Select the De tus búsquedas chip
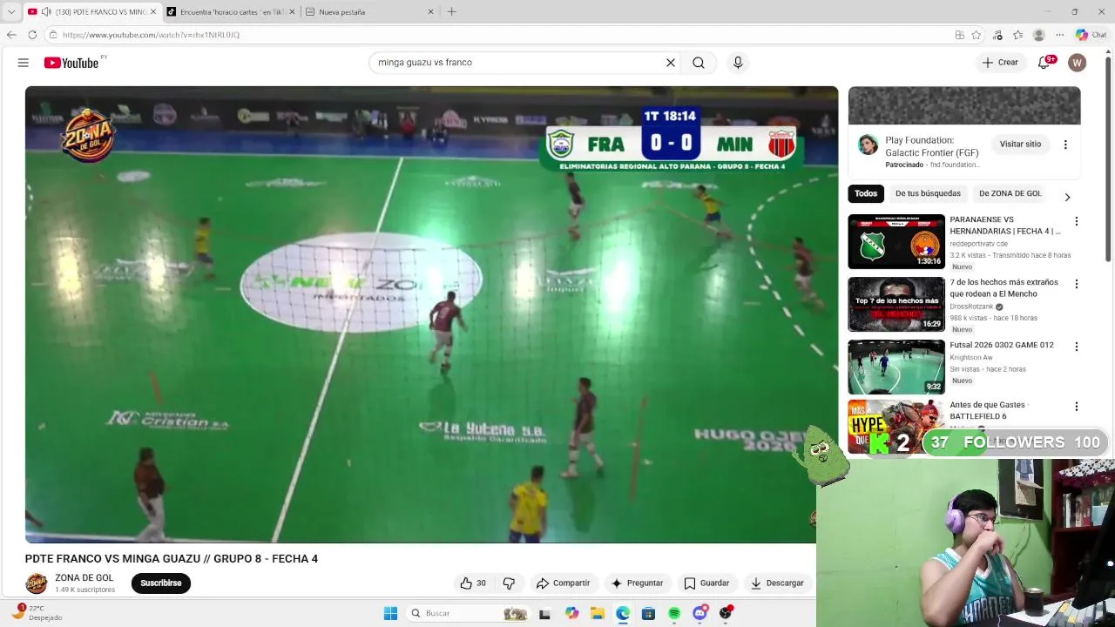 [928, 193]
